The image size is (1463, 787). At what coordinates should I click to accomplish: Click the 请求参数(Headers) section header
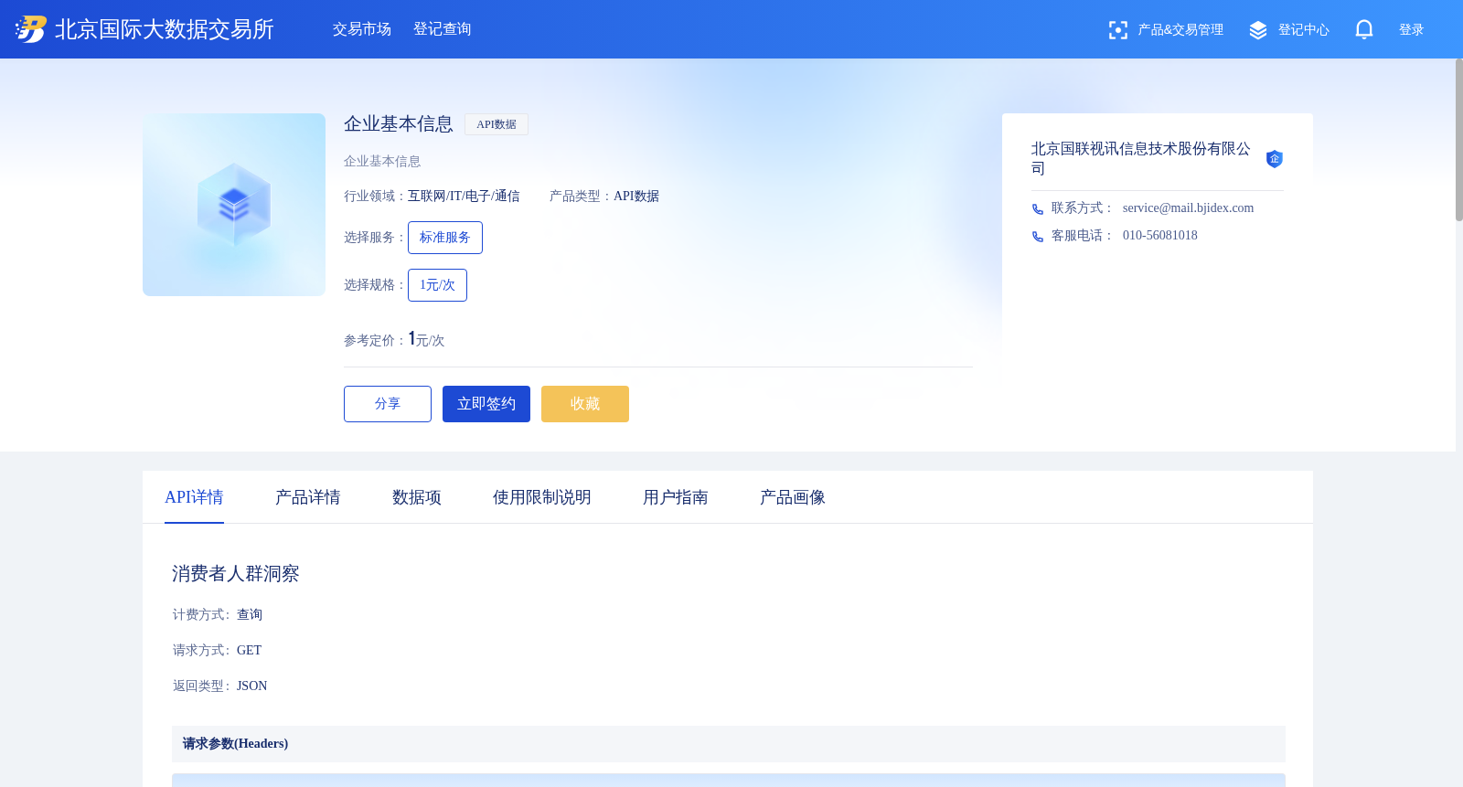[x=729, y=744]
